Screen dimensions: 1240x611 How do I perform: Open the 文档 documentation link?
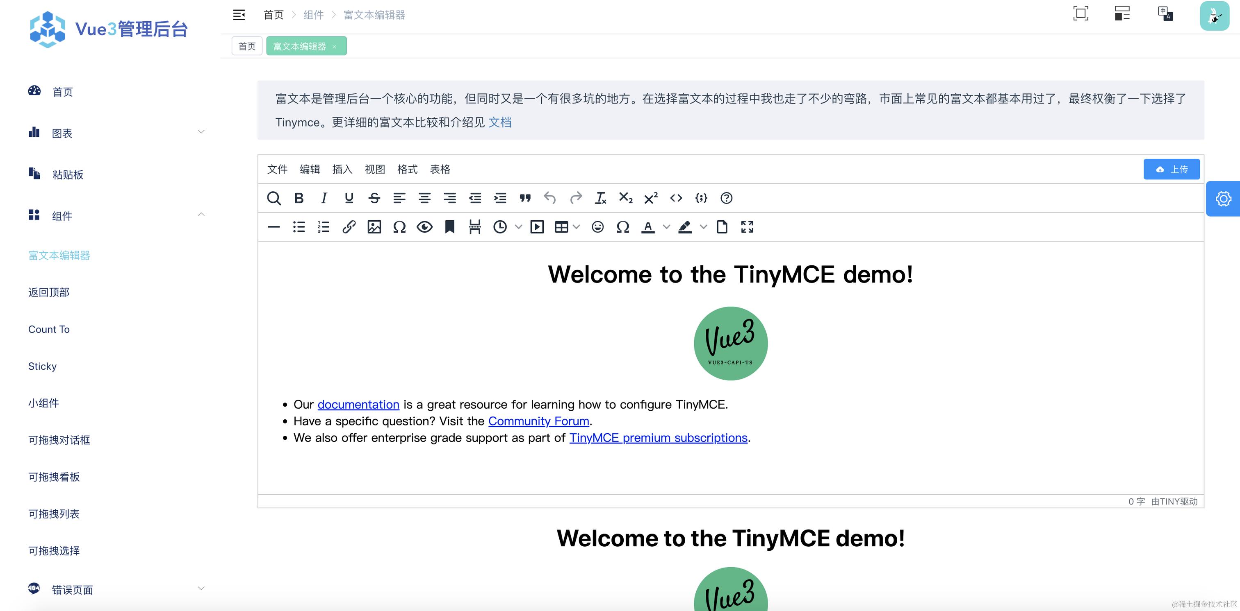pos(501,122)
